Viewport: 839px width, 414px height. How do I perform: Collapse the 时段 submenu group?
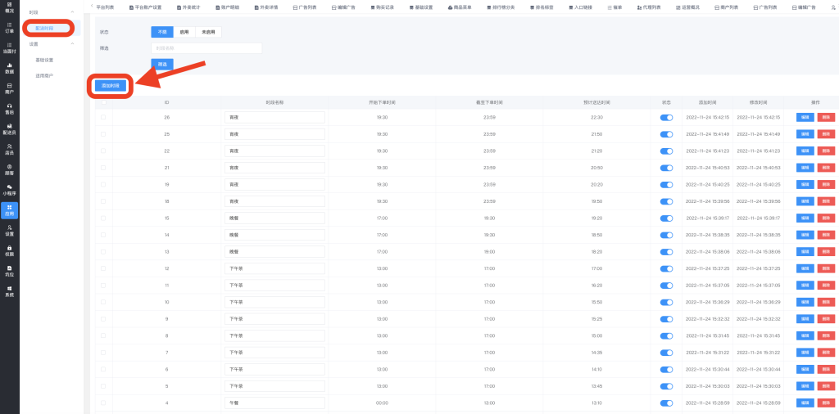pyautogui.click(x=72, y=12)
